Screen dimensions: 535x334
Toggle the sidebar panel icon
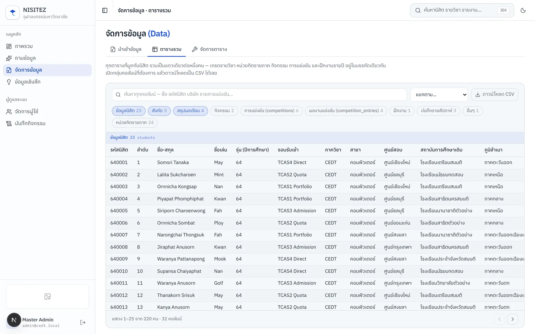pos(105,10)
